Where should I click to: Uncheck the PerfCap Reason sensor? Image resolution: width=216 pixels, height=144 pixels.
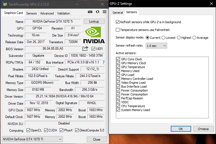tap(118, 98)
